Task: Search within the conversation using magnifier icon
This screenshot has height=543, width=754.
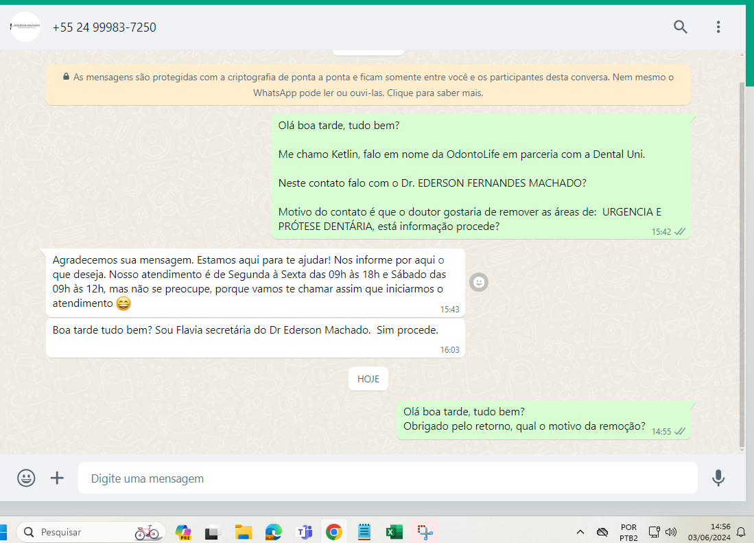Action: (x=680, y=27)
